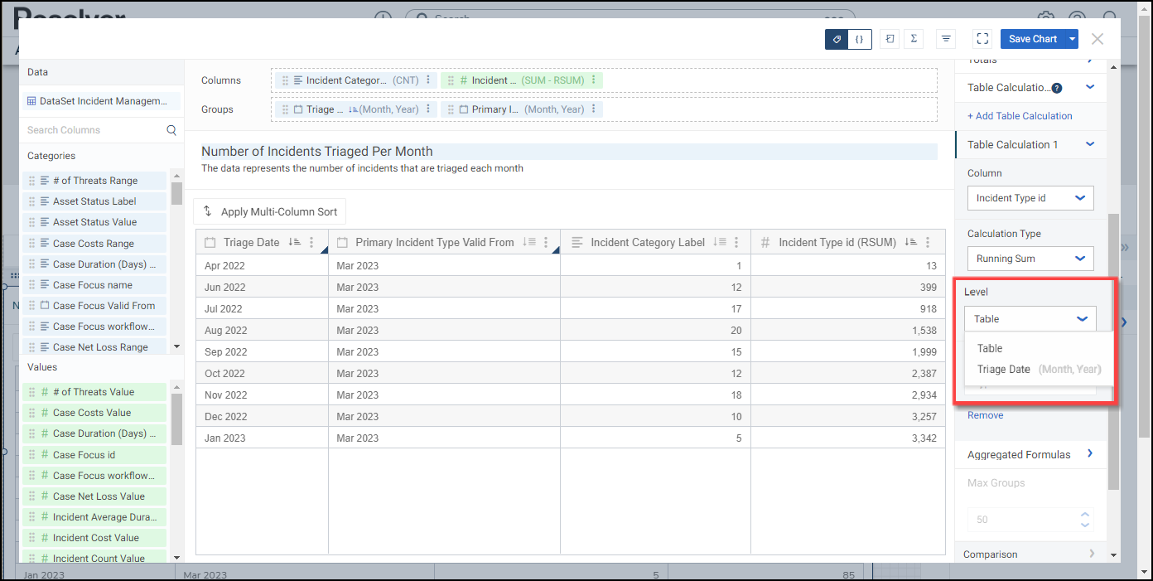This screenshot has height=581, width=1153.
Task: Click the search icon in Search Columns
Action: tap(171, 130)
